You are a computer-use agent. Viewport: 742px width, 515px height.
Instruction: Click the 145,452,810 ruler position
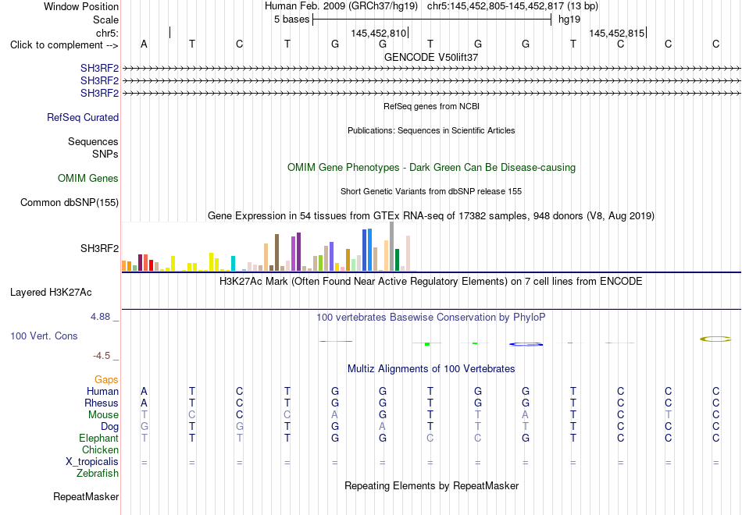pyautogui.click(x=379, y=33)
